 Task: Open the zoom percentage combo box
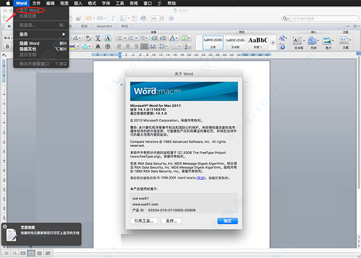157,19
